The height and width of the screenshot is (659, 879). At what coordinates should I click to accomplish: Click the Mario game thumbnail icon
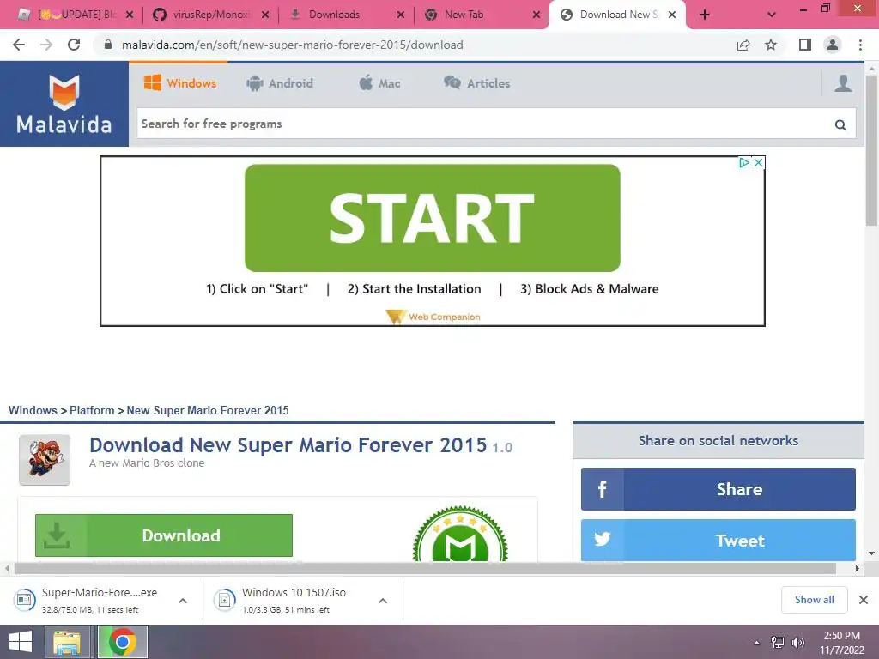pos(45,460)
